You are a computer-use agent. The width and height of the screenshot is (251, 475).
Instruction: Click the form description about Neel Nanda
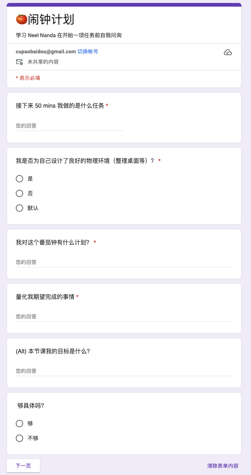pos(69,35)
